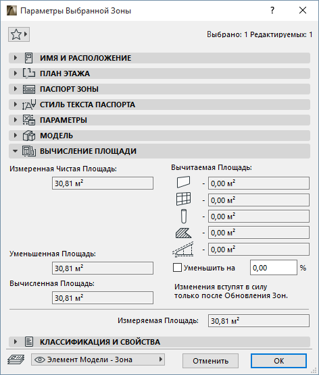Click the wall subtracted area field
Viewport: 319px width, 375px height.
259,183
